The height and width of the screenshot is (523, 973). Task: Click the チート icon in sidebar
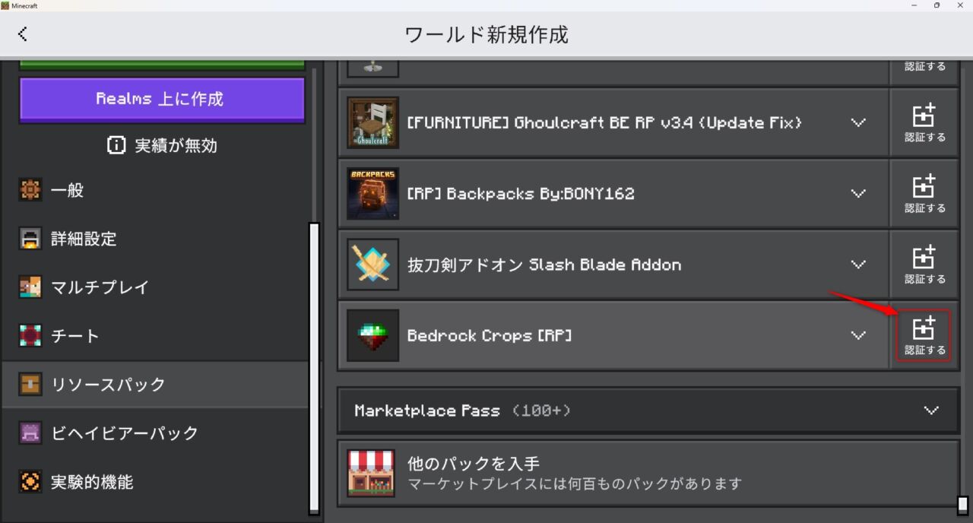tap(30, 336)
